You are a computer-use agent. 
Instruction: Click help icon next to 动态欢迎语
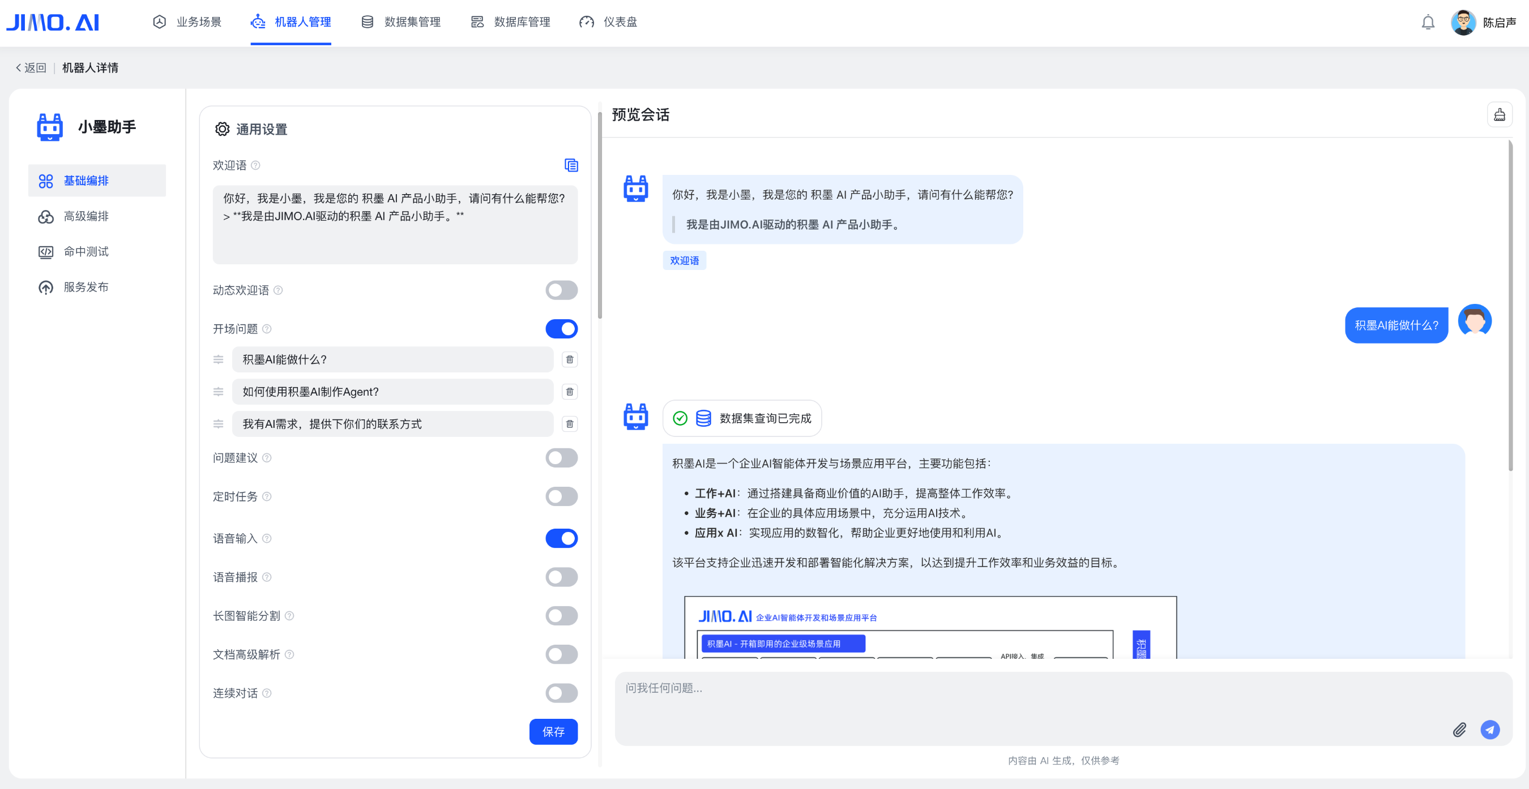(279, 290)
